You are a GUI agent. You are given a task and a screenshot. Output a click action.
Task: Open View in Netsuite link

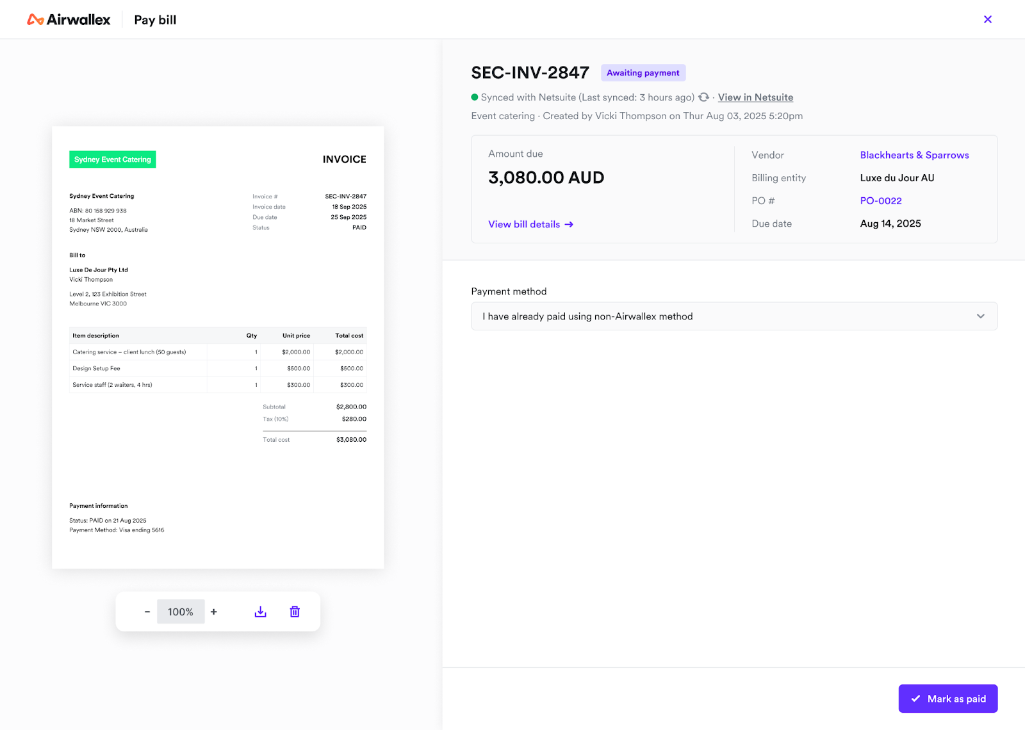pos(755,97)
